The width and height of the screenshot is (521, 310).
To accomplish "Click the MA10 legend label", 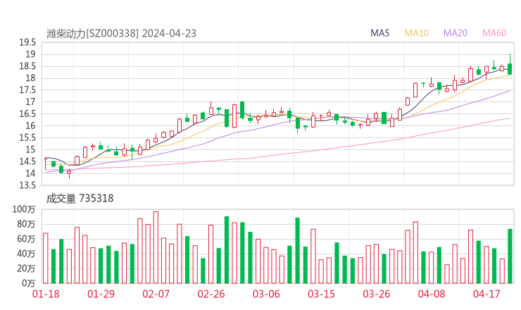I will click(x=417, y=33).
